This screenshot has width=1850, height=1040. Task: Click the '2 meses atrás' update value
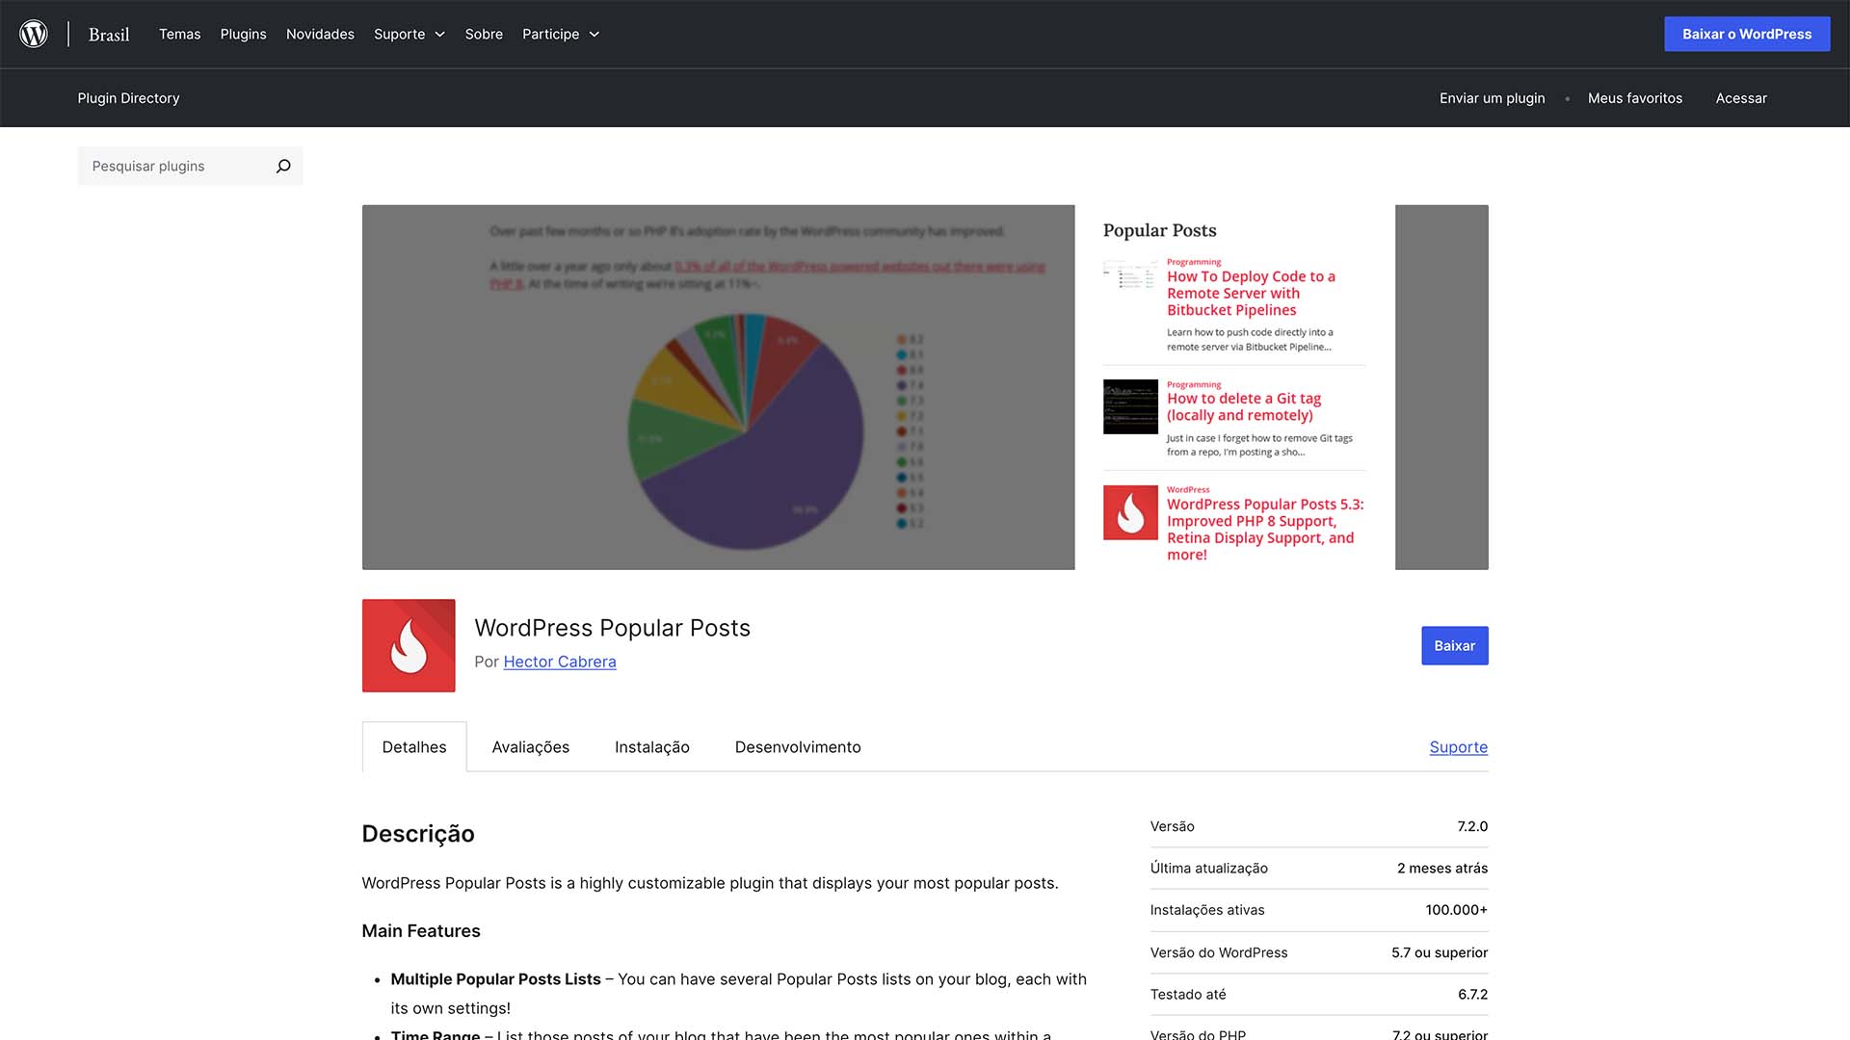[x=1442, y=869]
